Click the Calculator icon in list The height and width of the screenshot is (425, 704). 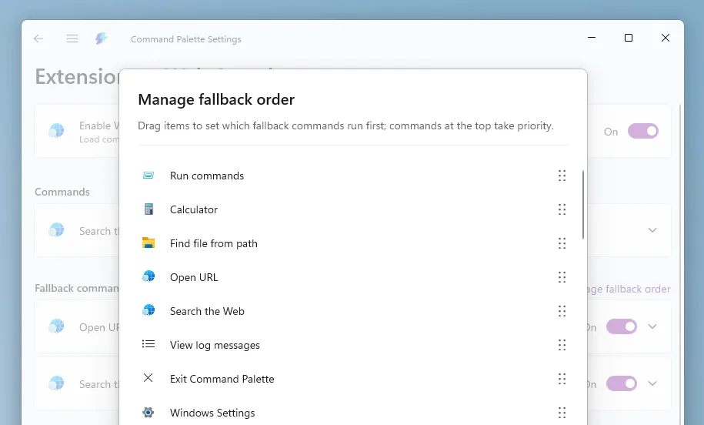click(x=148, y=209)
